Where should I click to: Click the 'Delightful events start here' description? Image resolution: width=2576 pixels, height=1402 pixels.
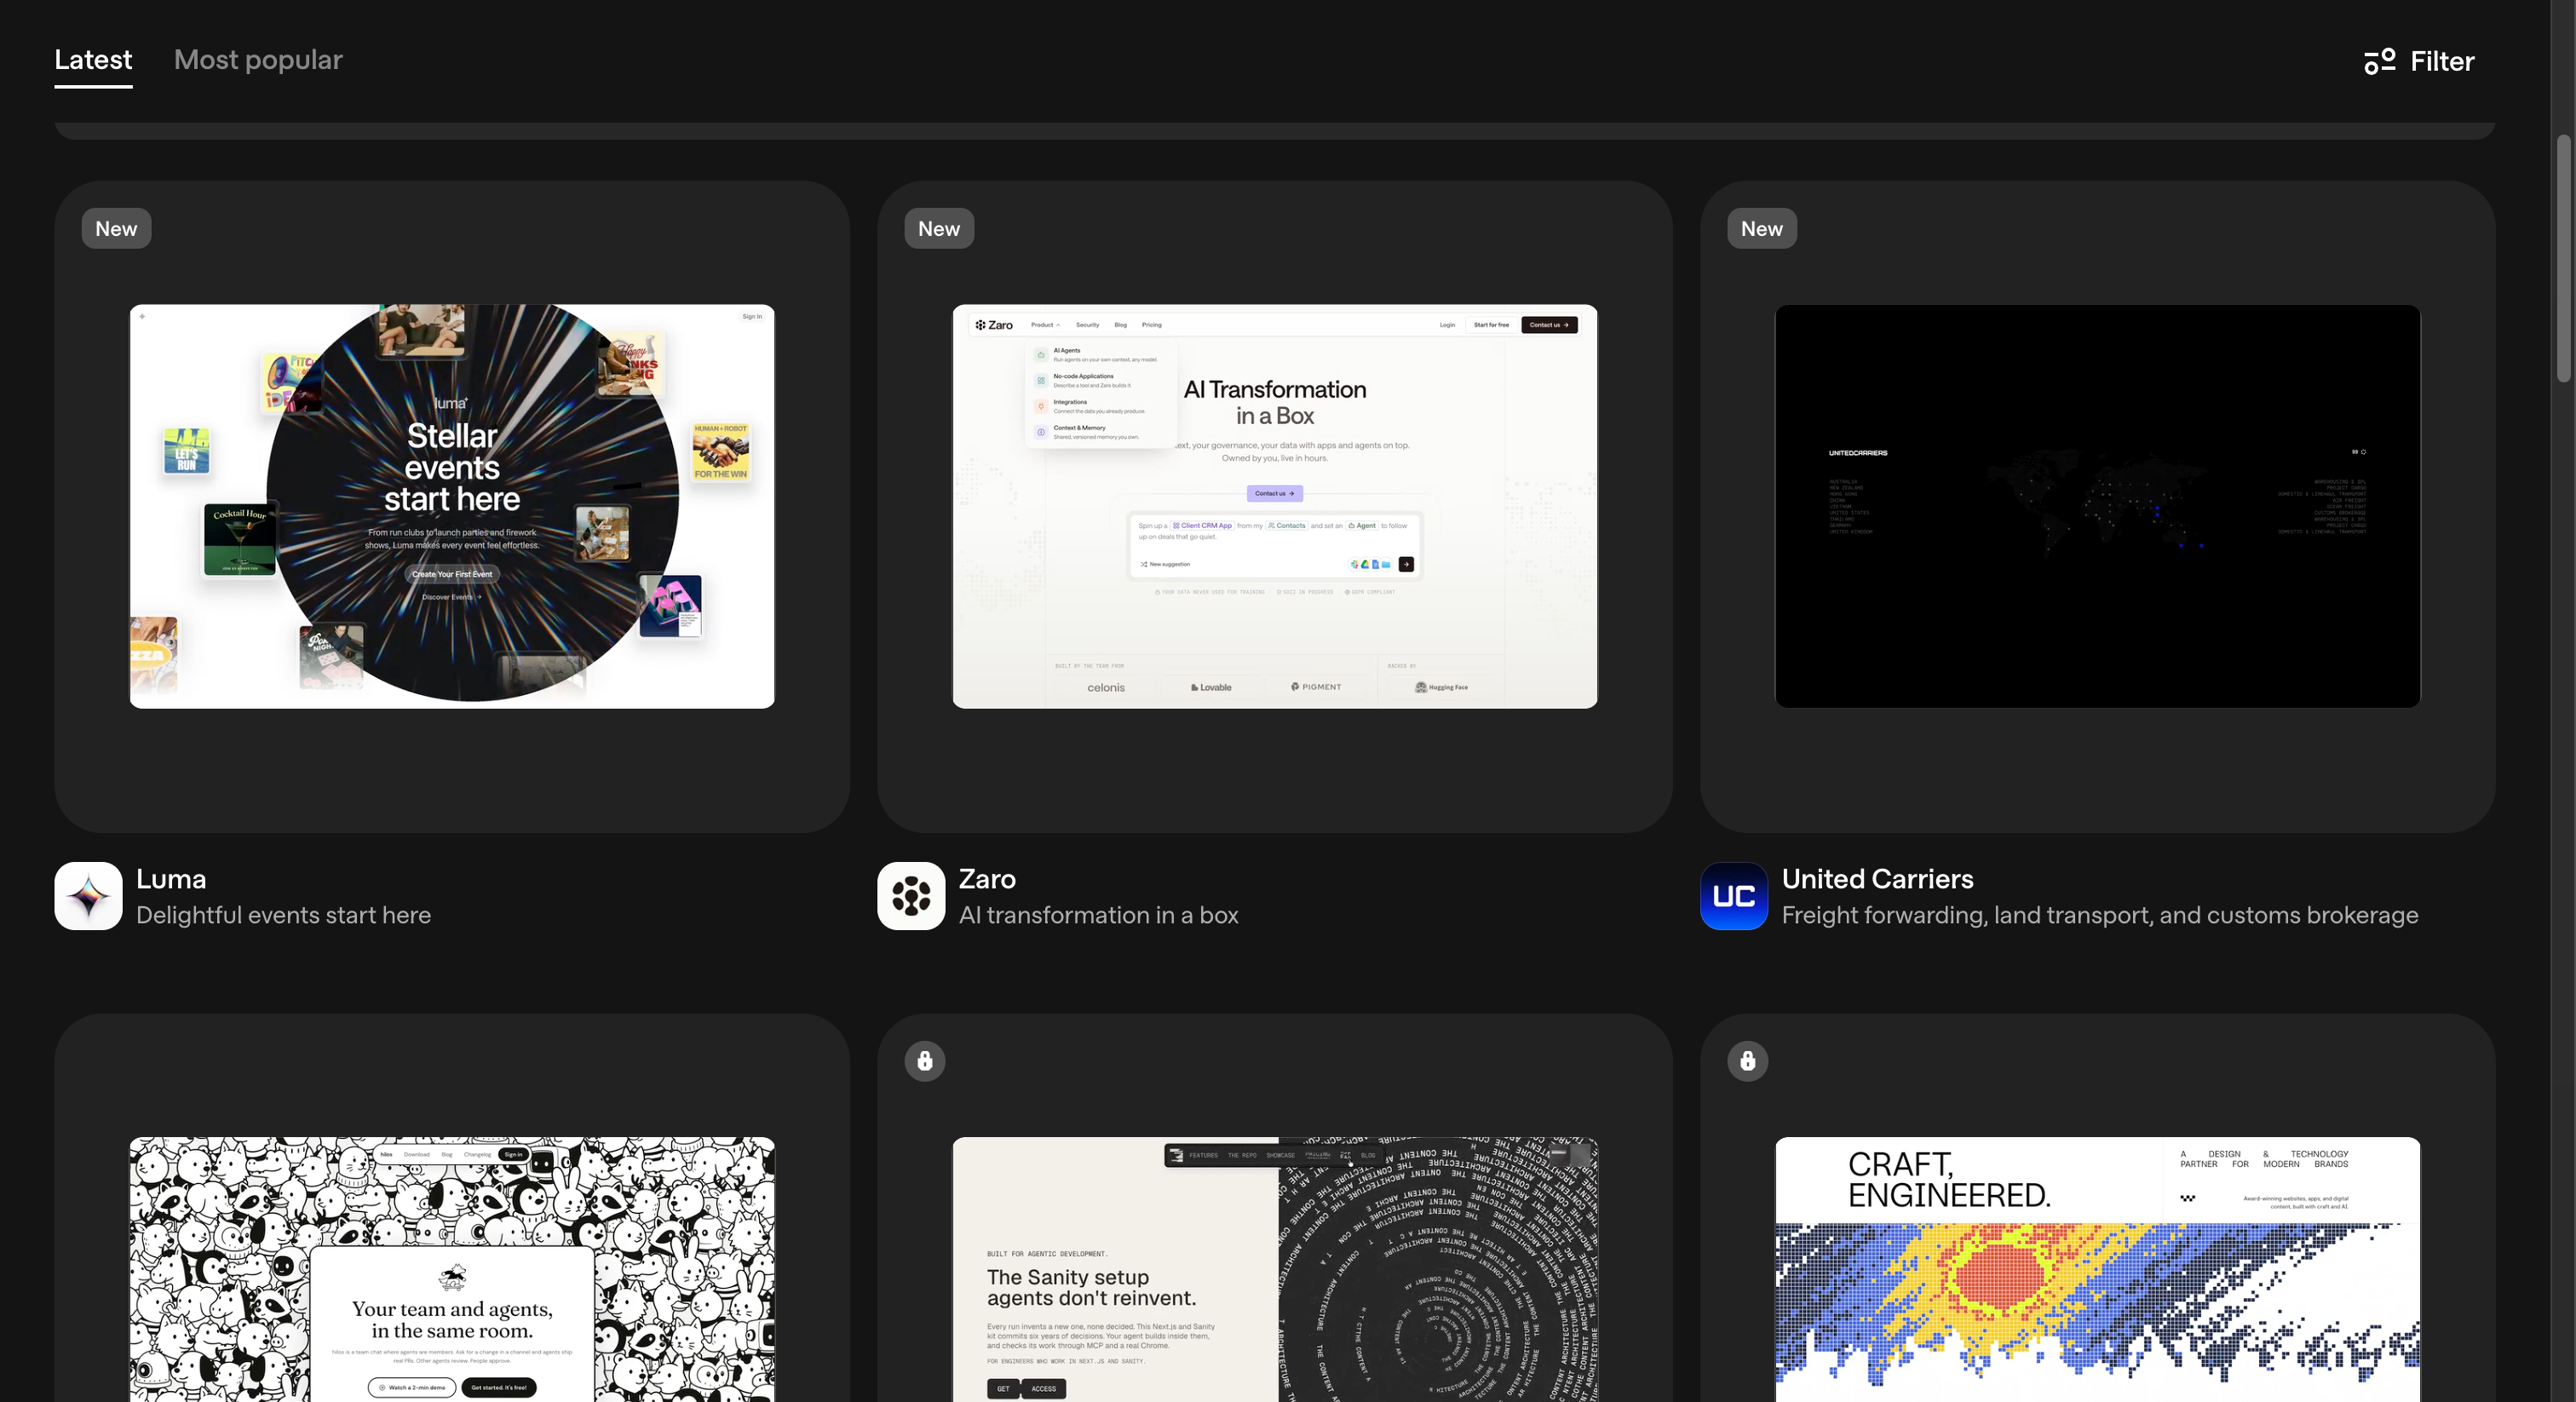(x=283, y=915)
